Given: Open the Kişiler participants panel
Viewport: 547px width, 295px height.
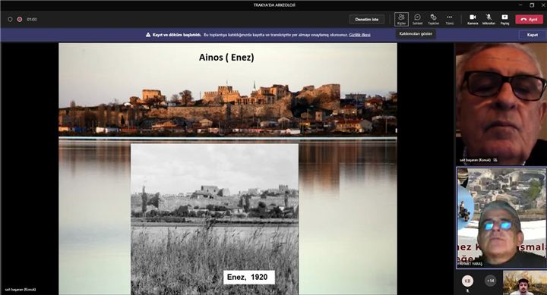Looking at the screenshot, I should tap(401, 19).
